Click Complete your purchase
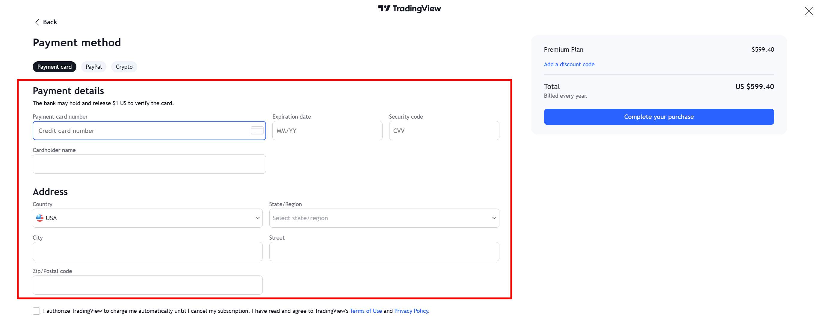Viewport: 820px width, 320px height. (659, 117)
